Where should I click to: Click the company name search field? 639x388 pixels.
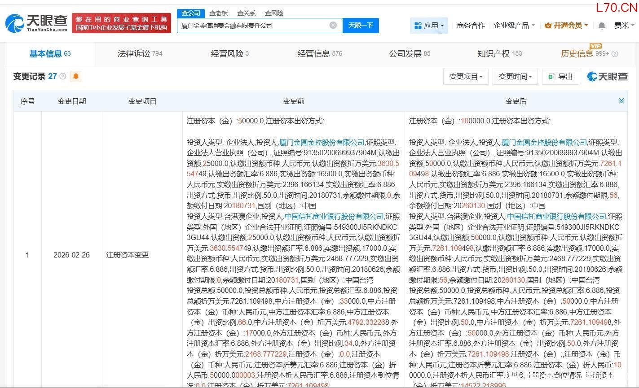[x=254, y=26]
